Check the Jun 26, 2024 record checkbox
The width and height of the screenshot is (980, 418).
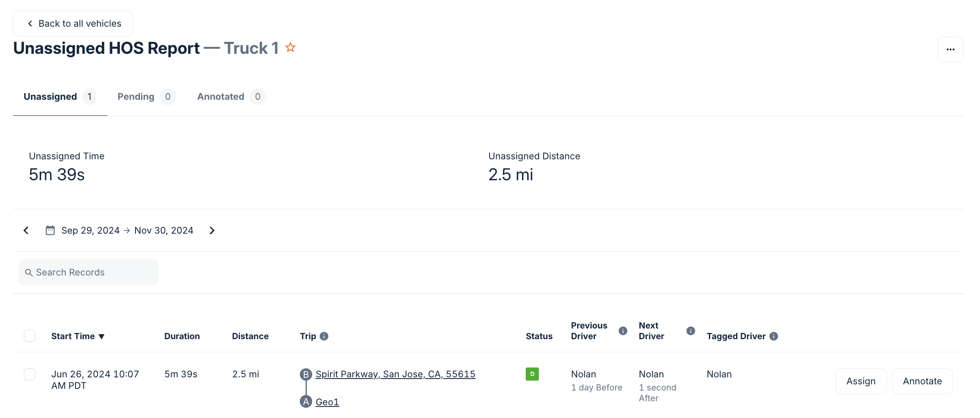coord(30,374)
